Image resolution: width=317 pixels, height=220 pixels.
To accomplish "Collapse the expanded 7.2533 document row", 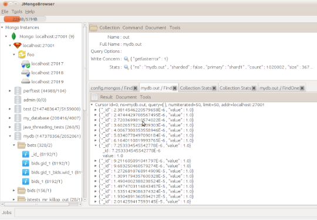I will pos(96,145).
